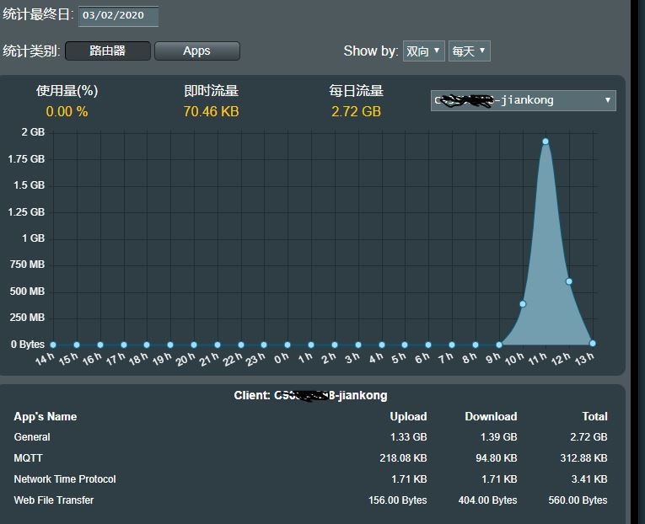Click General download value 1.39 GB
645x524 pixels.
click(498, 437)
